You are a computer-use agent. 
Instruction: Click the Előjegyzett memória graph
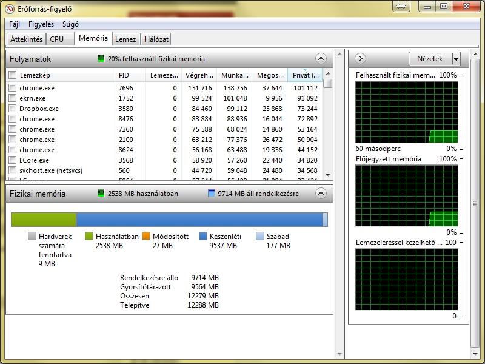pyautogui.click(x=406, y=195)
